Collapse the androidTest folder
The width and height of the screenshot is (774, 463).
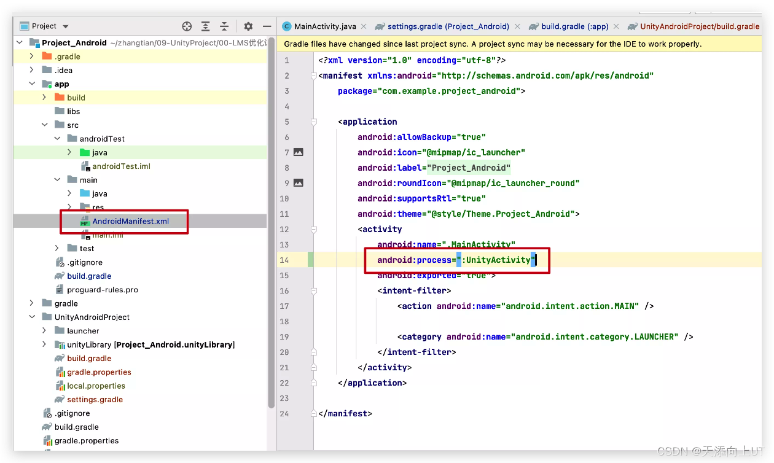tap(57, 139)
